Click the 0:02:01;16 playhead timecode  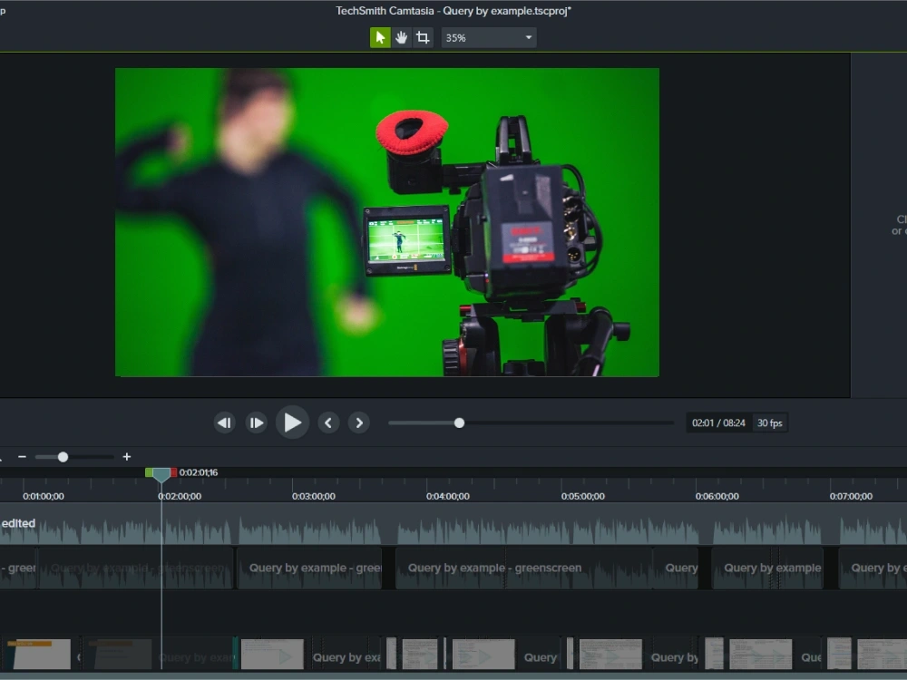tap(199, 472)
